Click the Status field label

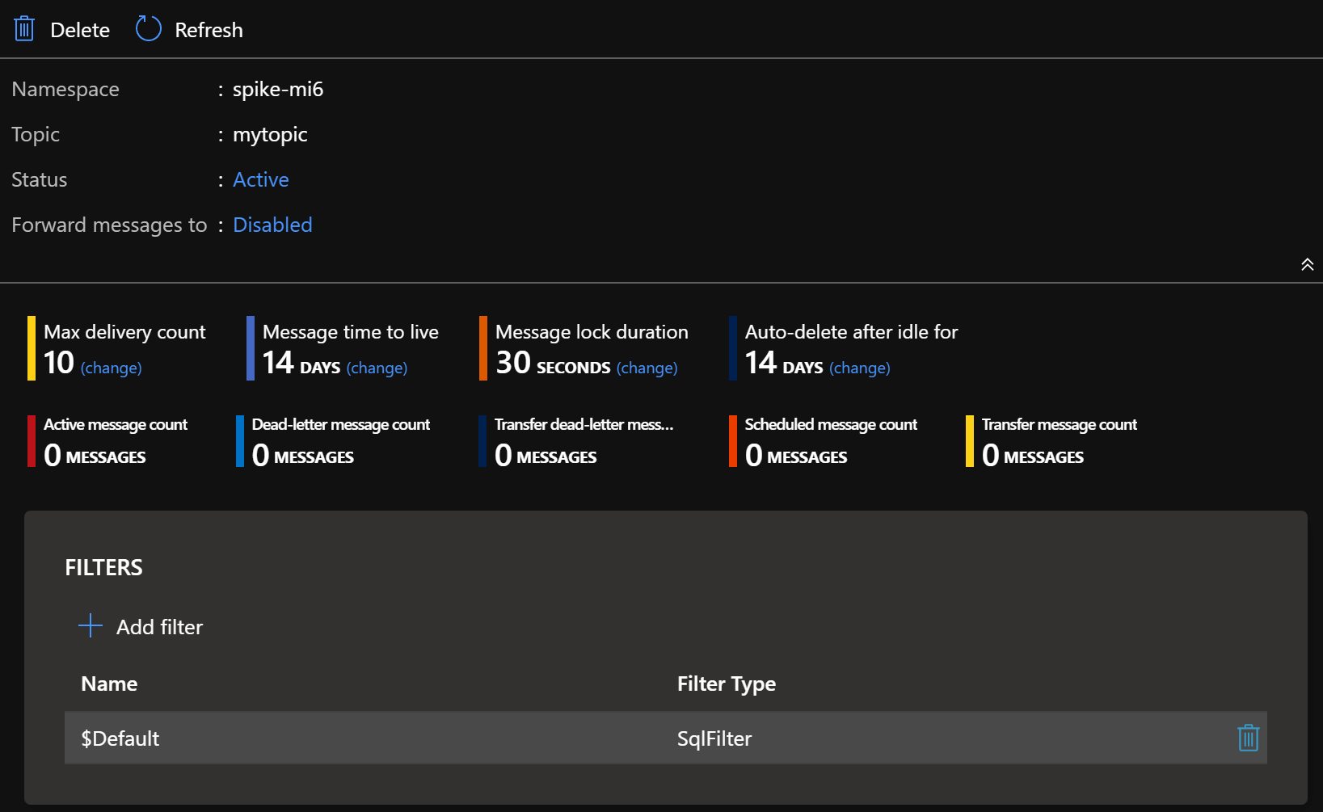(x=40, y=179)
